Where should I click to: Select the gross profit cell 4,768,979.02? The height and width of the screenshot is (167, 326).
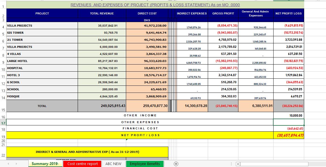point(223,40)
